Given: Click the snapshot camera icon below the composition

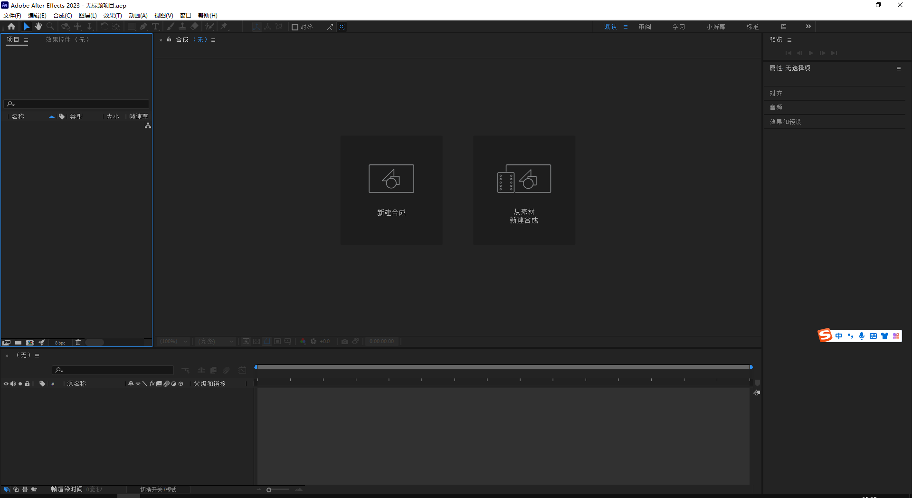Looking at the screenshot, I should [x=345, y=341].
